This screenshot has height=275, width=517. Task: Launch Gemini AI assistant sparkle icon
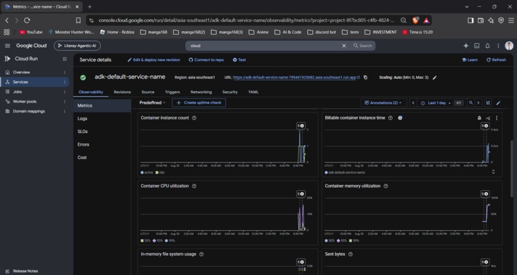click(466, 46)
